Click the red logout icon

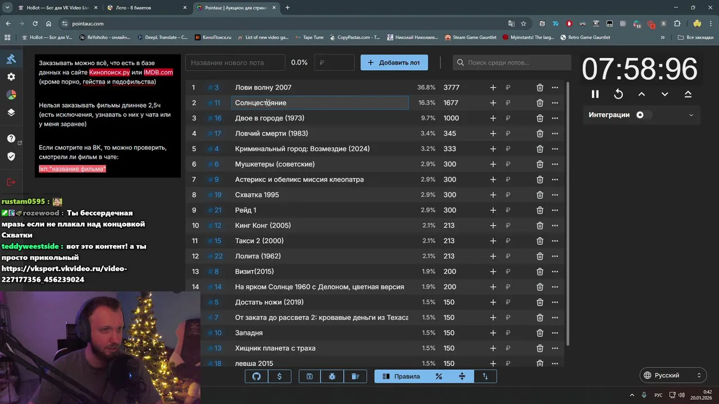pyautogui.click(x=11, y=182)
